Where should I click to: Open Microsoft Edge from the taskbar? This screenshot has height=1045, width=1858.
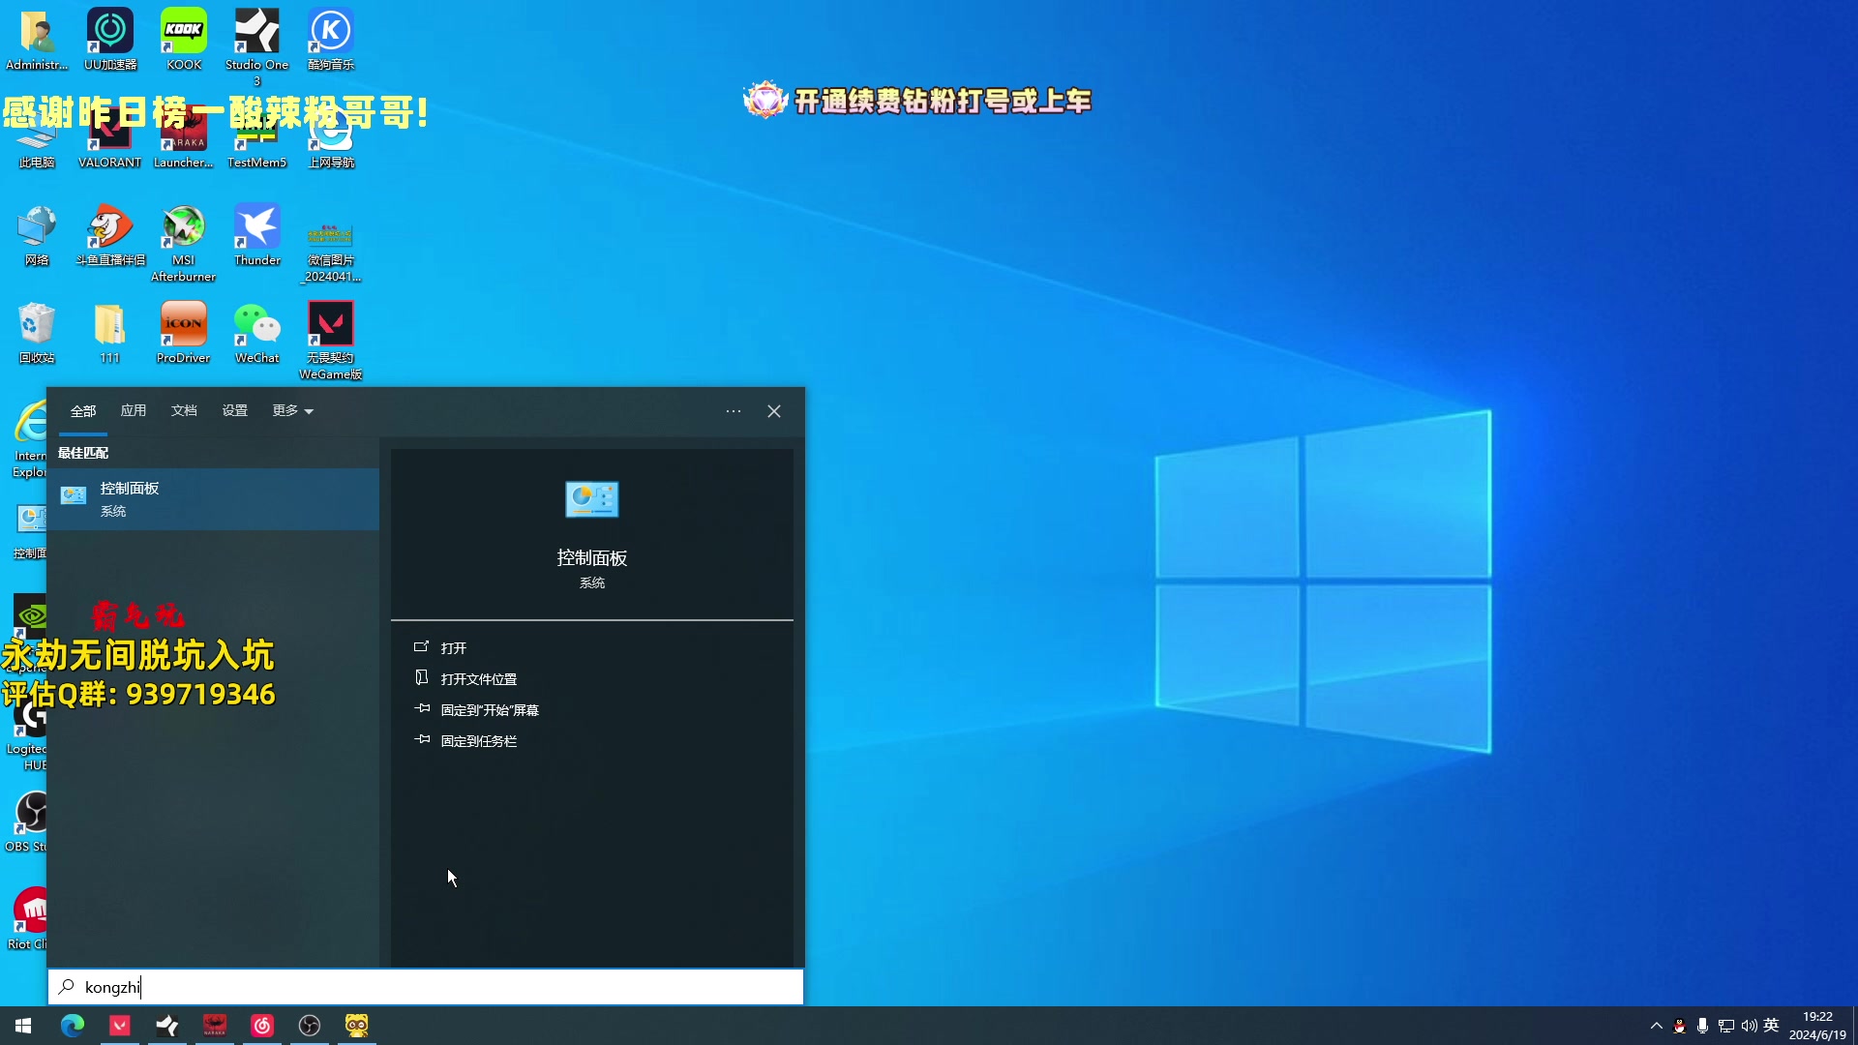pos(73,1026)
